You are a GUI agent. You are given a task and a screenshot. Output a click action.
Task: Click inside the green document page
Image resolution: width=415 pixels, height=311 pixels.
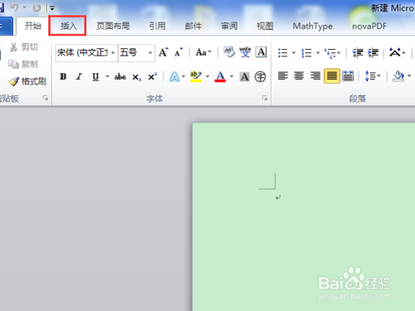304,217
